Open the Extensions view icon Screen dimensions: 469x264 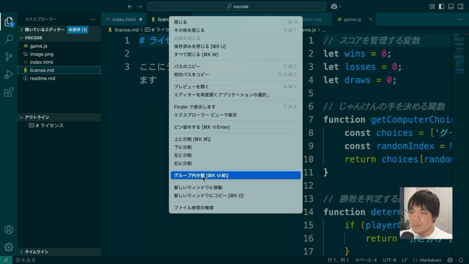pyautogui.click(x=9, y=93)
